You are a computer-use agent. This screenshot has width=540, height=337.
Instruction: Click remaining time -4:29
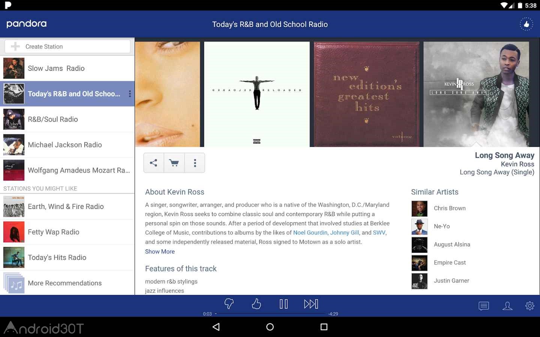[x=333, y=314]
